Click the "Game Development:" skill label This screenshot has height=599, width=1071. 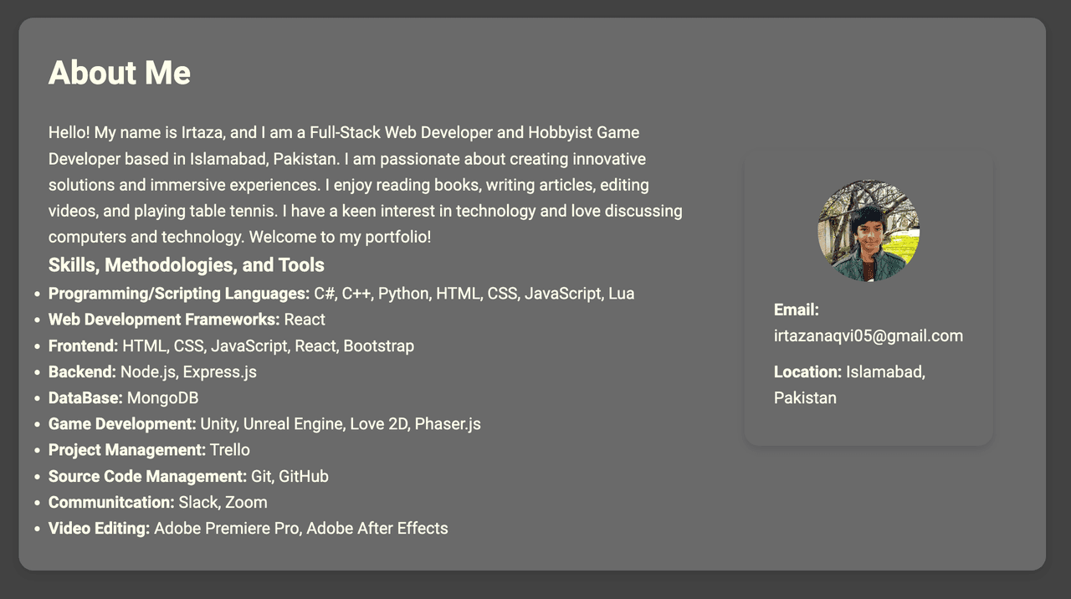click(122, 424)
